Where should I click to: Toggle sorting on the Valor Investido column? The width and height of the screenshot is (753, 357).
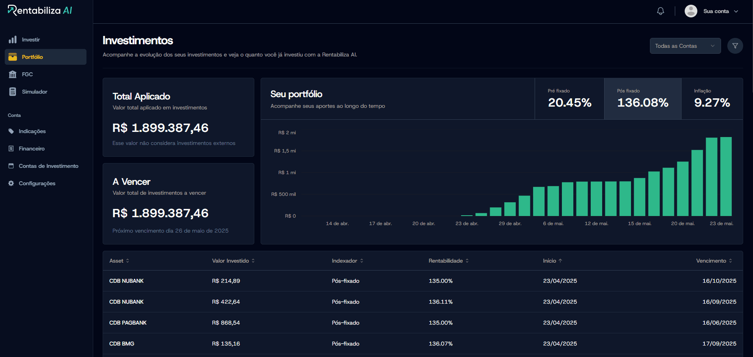coord(254,261)
